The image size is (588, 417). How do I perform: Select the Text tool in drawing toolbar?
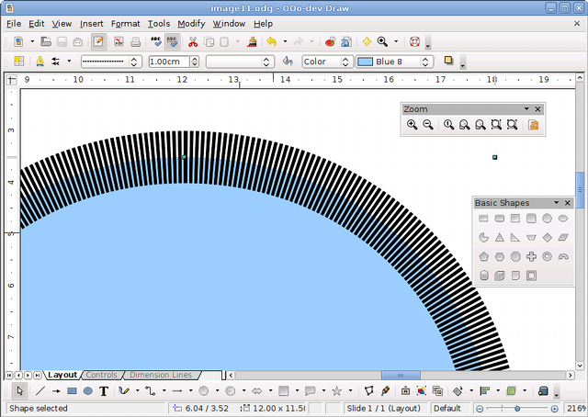point(104,391)
